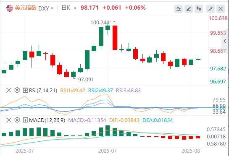Click the 97.091 low price label
229x156 pixels.
(86, 80)
